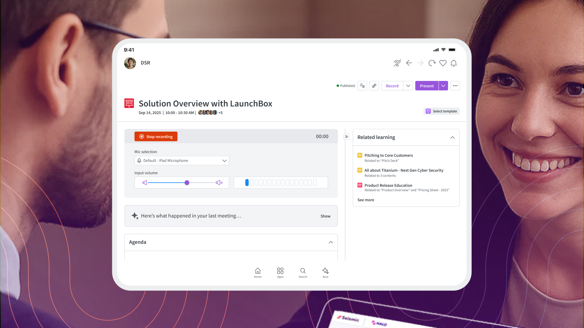Open the Record dropdown arrow
The image size is (584, 328).
point(408,86)
